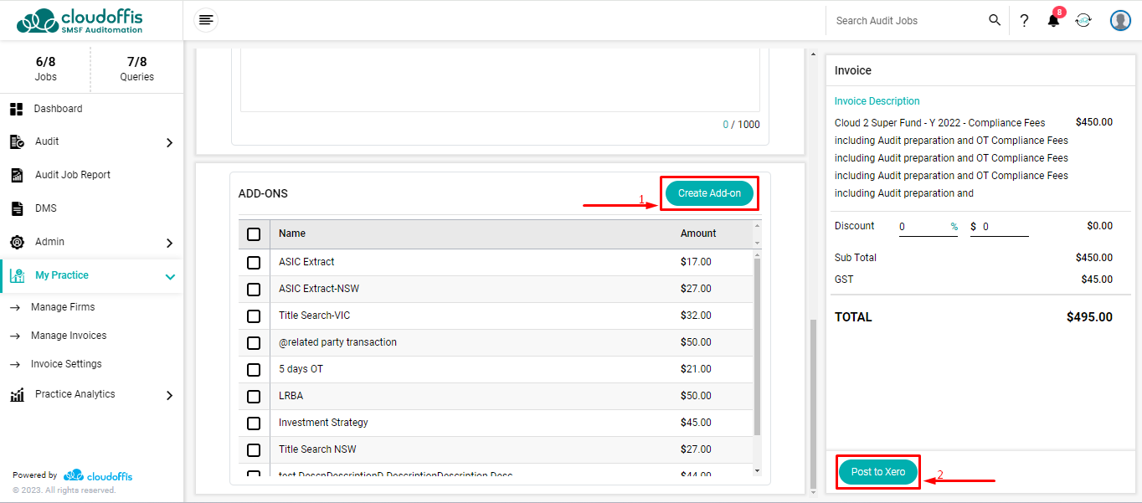Click the add-ons list vertical scrollbar

(757, 346)
